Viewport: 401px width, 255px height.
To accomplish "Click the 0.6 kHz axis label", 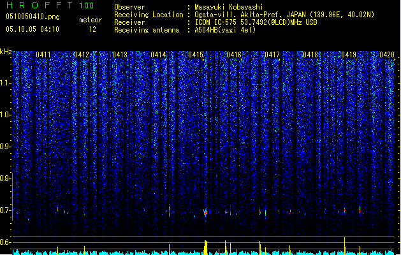I will [x=5, y=242].
